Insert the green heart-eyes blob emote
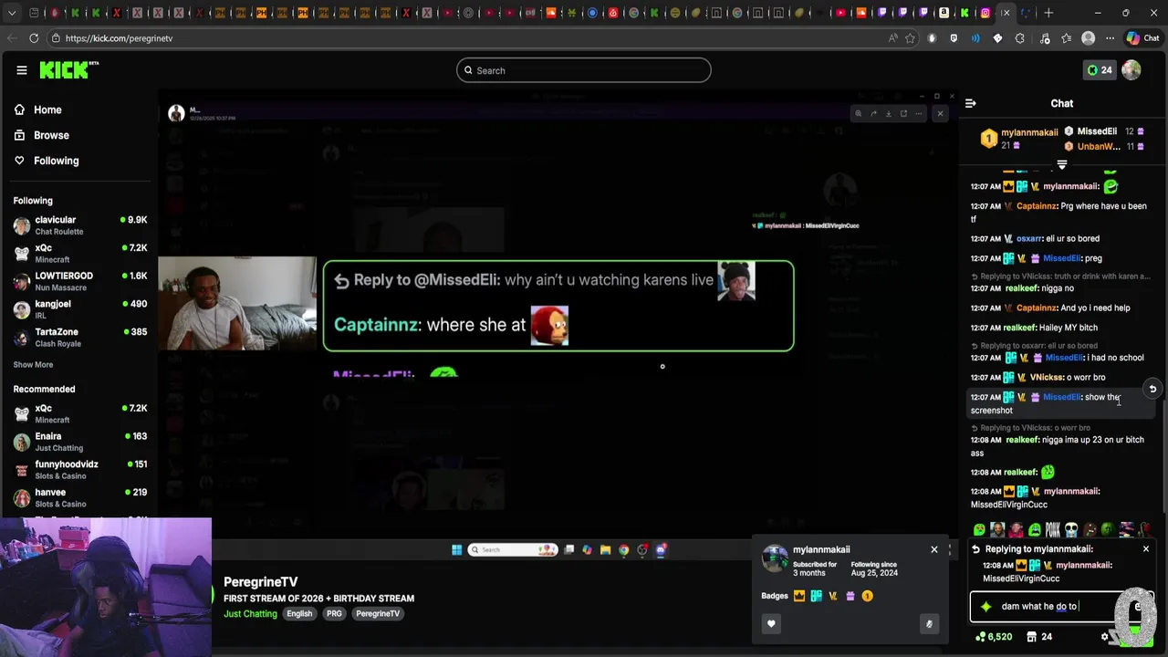Image resolution: width=1168 pixels, height=657 pixels. click(979, 530)
